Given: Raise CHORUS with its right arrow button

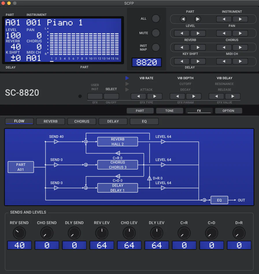Looking at the screenshot, I should (x=240, y=47).
